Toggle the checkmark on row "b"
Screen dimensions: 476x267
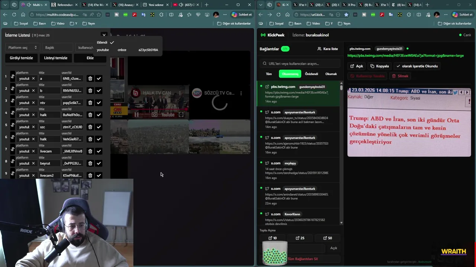point(99,90)
